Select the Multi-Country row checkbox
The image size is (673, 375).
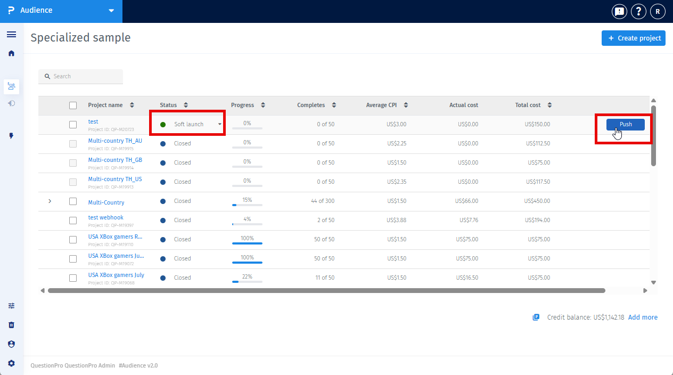point(73,201)
